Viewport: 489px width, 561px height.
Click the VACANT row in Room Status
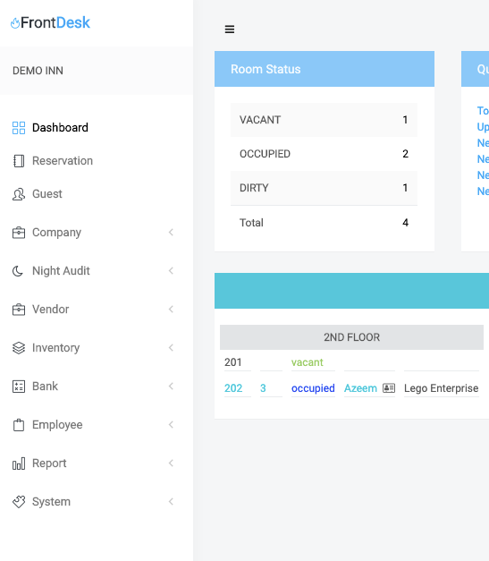tap(324, 120)
